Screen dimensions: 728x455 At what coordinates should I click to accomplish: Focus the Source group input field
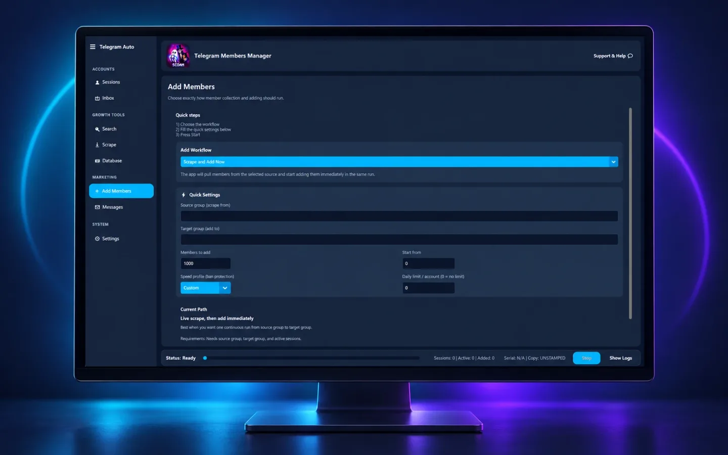pyautogui.click(x=399, y=216)
